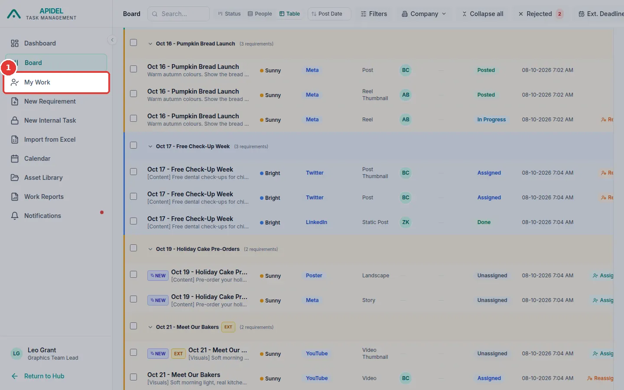Click the ZK assignee avatar on LinkedIn row

tap(406, 222)
